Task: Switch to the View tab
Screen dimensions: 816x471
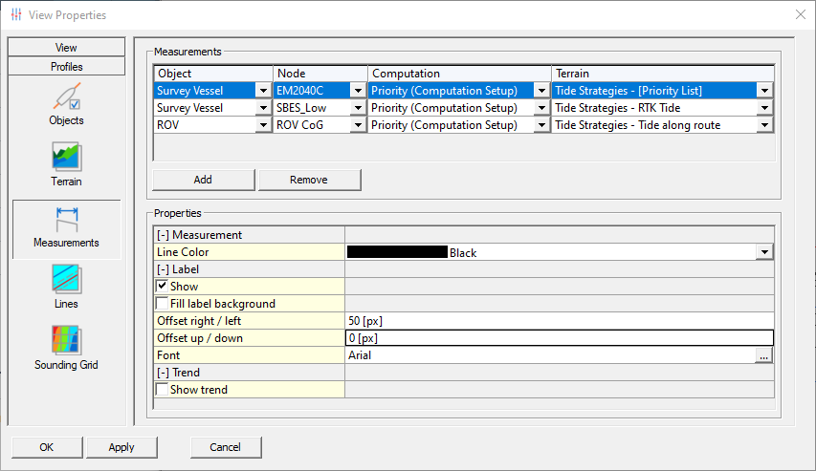Action: point(66,48)
